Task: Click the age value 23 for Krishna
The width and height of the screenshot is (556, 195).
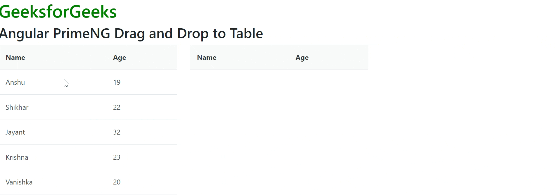Action: click(117, 157)
